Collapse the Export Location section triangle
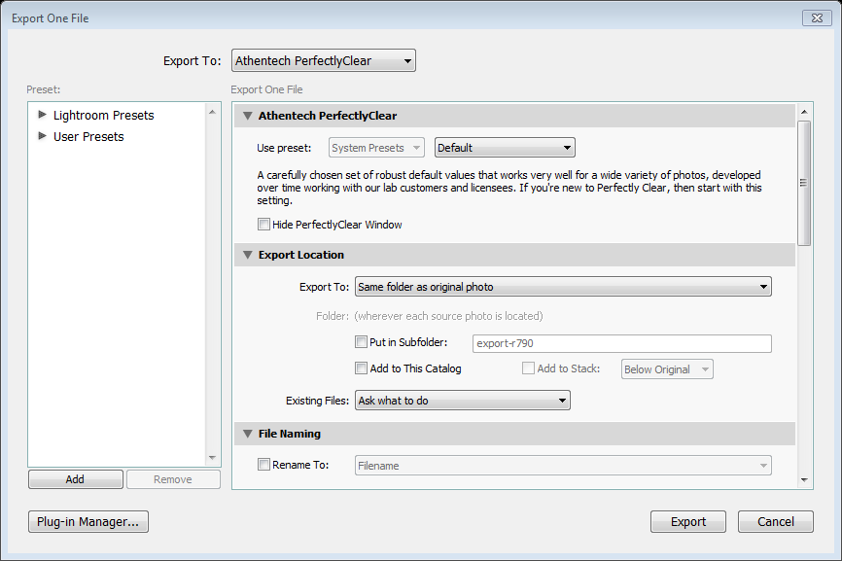This screenshot has width=842, height=561. click(x=248, y=255)
